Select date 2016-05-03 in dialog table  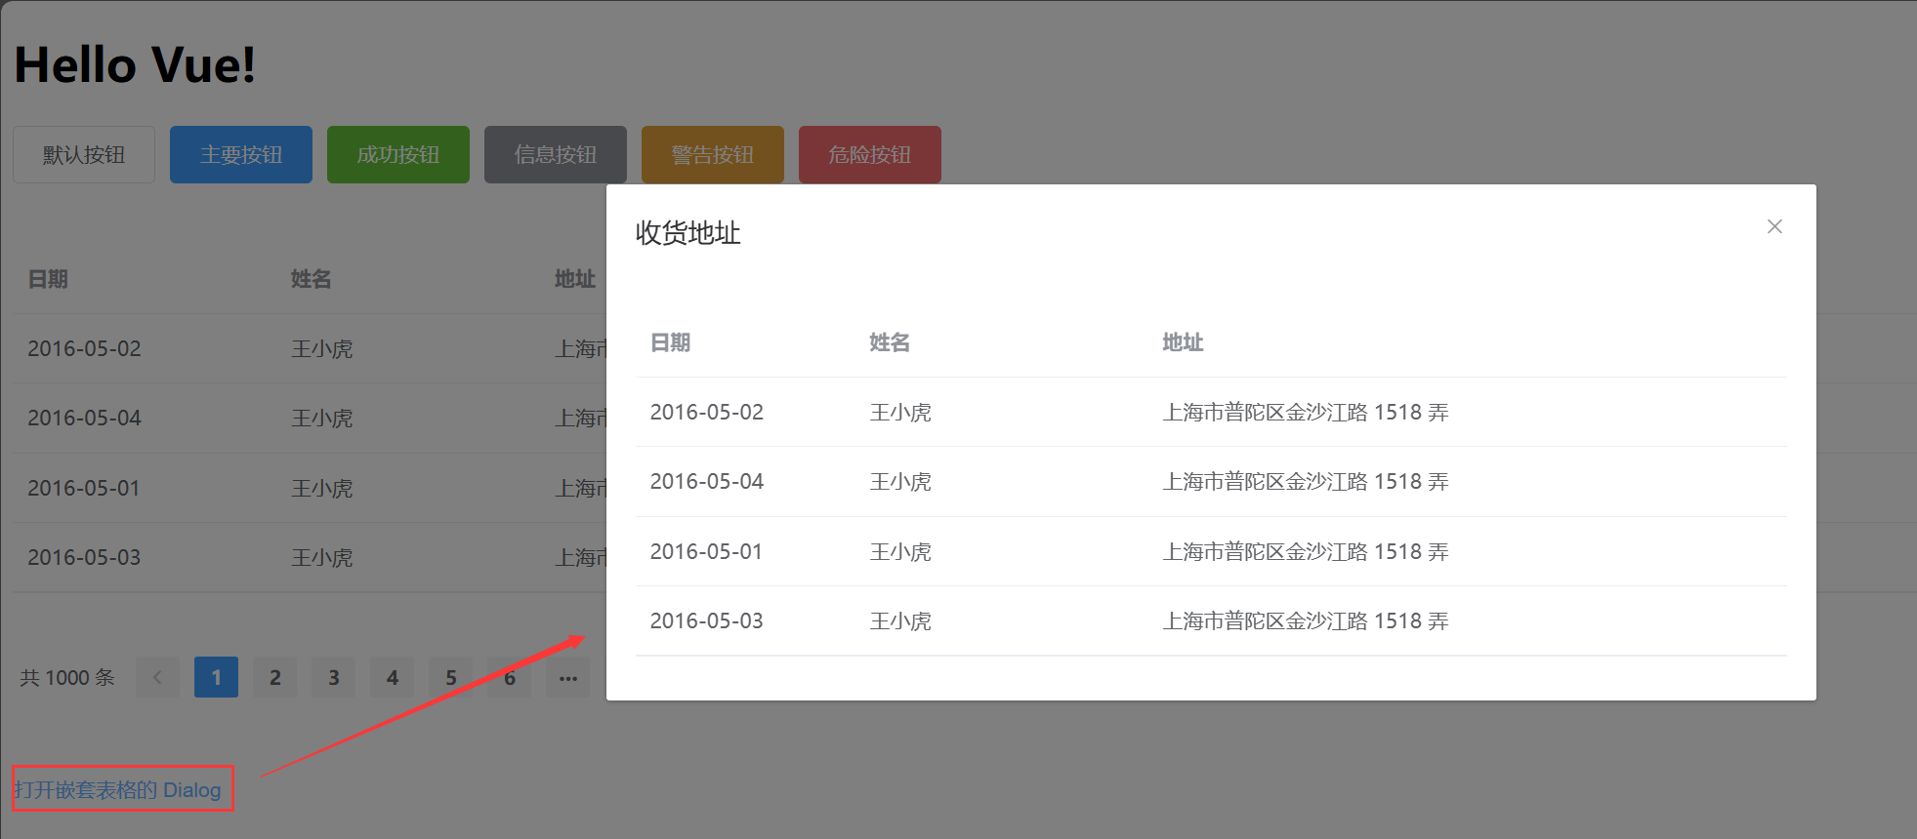pos(707,620)
